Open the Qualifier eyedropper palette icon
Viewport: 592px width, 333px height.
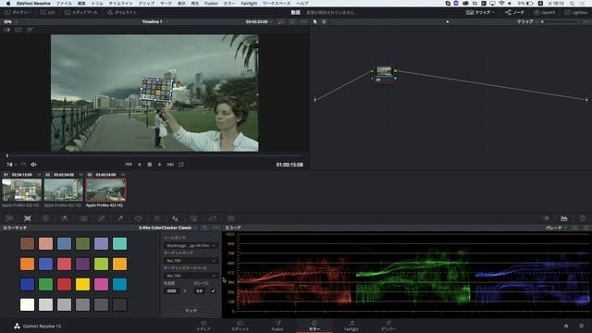(x=120, y=218)
